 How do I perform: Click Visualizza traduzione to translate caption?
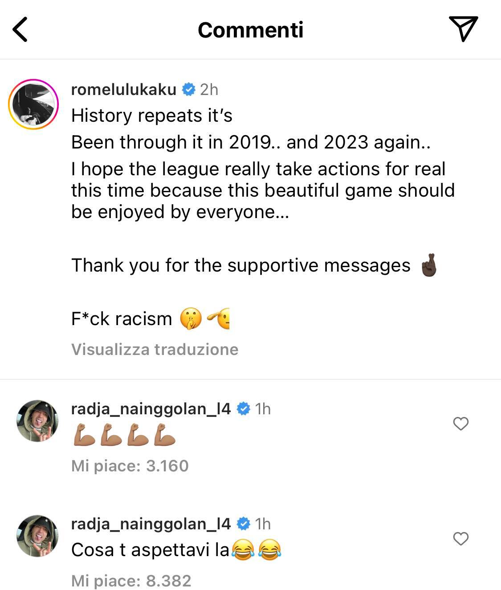coord(155,349)
